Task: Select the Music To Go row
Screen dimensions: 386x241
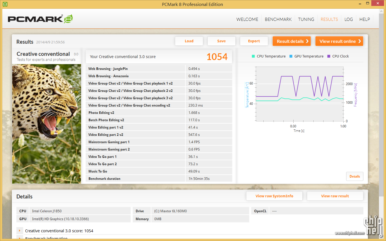Action: pyautogui.click(x=159, y=171)
